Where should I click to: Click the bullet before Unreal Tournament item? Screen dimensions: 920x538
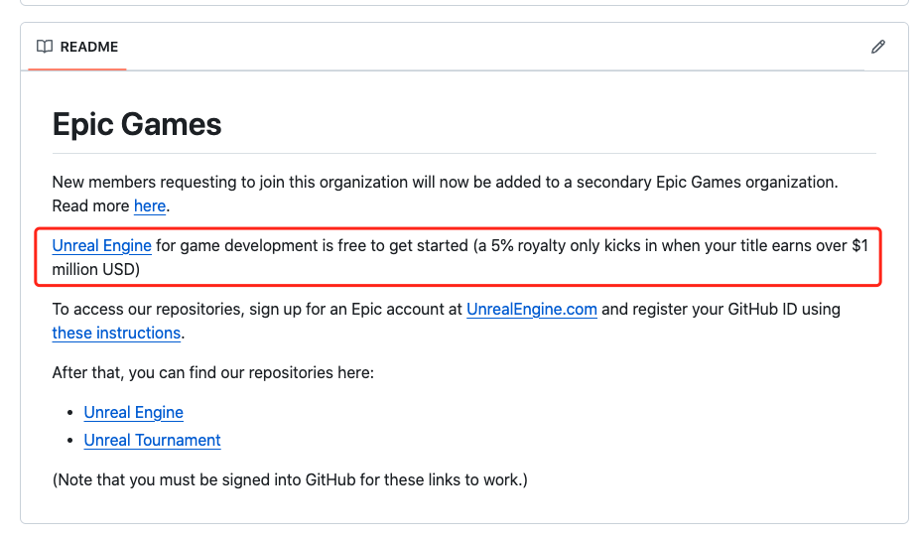point(69,441)
